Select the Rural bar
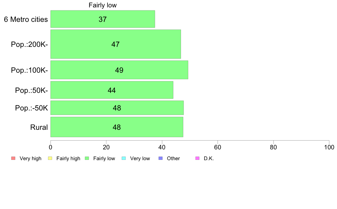This screenshot has height=209, width=337. [x=117, y=127]
